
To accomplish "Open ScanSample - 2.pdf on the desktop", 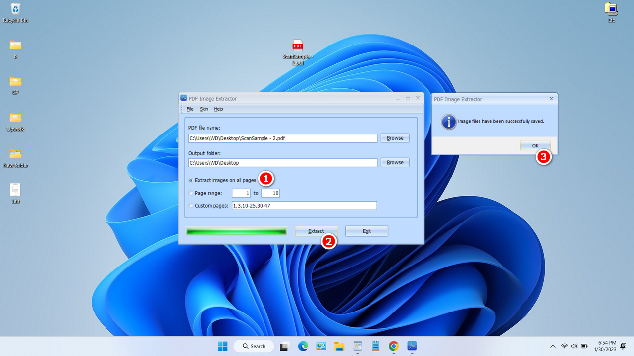I will coord(297,47).
